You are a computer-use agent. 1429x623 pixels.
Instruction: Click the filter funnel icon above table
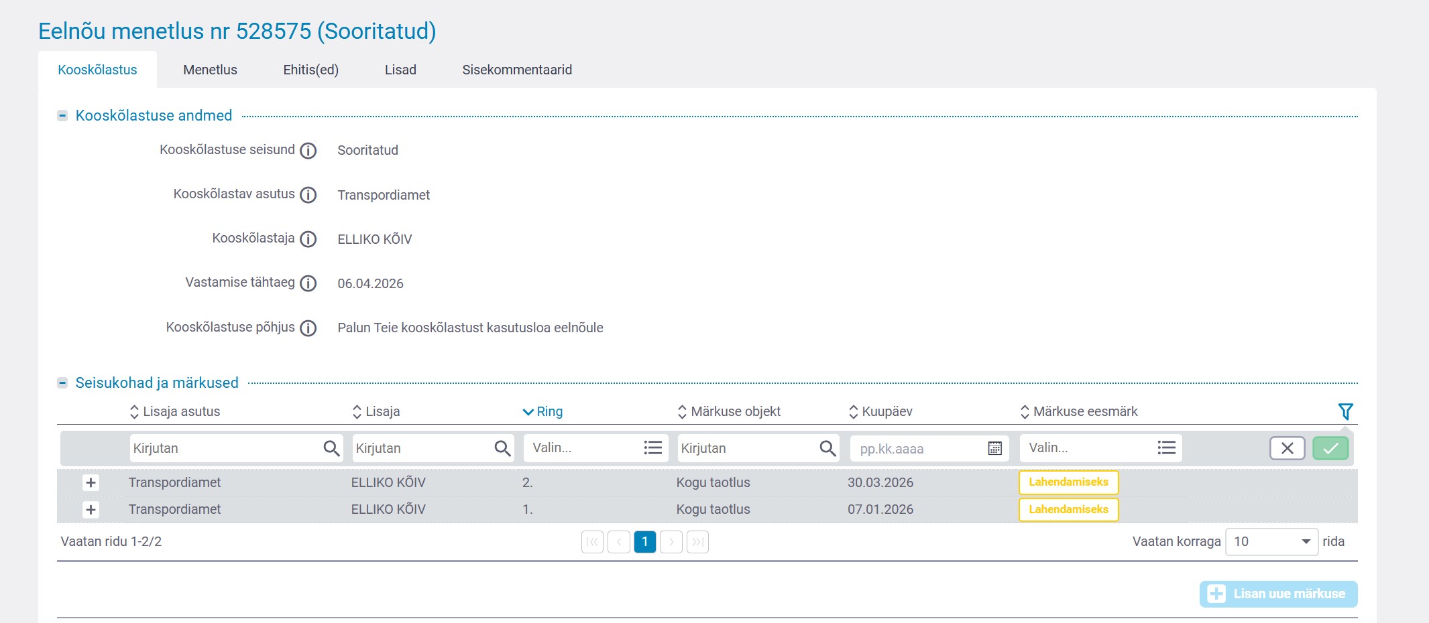coord(1345,411)
